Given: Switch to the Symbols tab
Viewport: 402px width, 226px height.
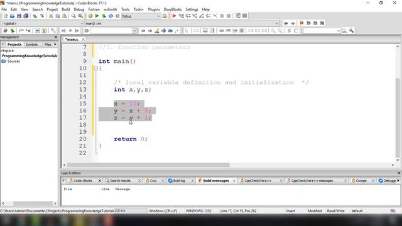Looking at the screenshot, I should click(32, 45).
